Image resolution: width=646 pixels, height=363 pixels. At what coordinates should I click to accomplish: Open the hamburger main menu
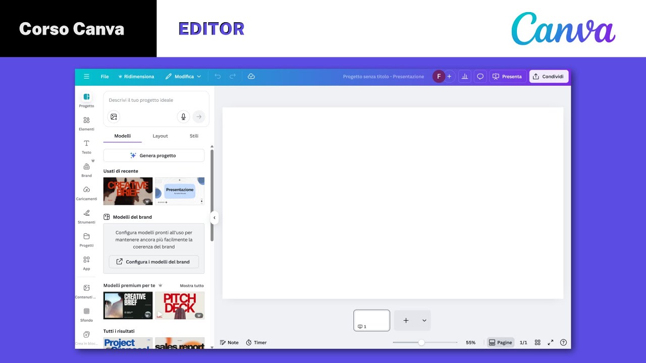coord(86,77)
